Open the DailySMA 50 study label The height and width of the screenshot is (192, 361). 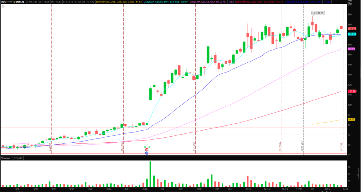[208, 2]
